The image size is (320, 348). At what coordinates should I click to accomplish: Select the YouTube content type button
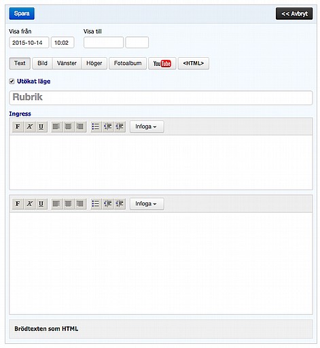(162, 63)
